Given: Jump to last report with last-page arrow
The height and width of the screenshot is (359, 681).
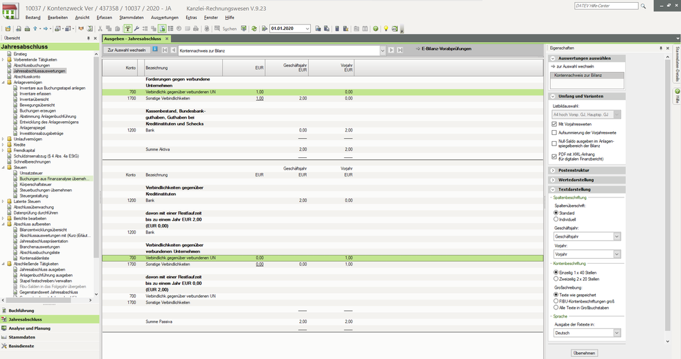Looking at the screenshot, I should coord(400,50).
